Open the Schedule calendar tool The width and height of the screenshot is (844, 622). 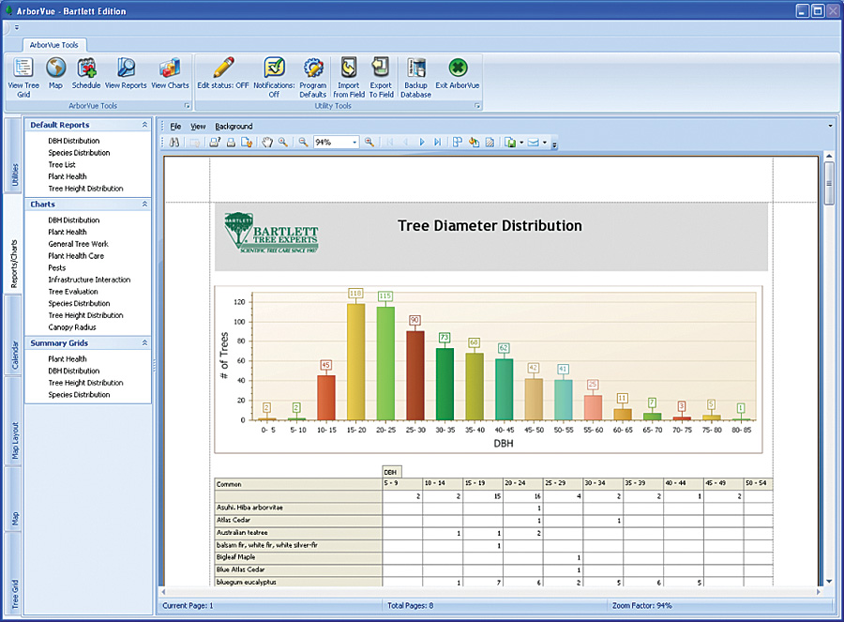(86, 73)
